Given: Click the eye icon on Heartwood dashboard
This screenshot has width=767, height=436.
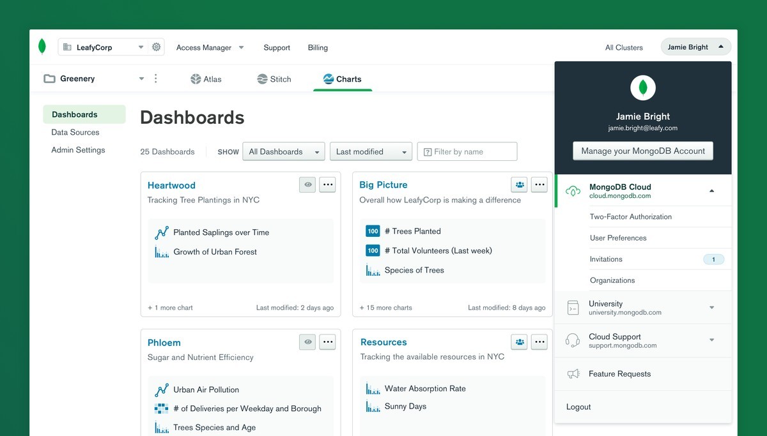Looking at the screenshot, I should point(307,184).
